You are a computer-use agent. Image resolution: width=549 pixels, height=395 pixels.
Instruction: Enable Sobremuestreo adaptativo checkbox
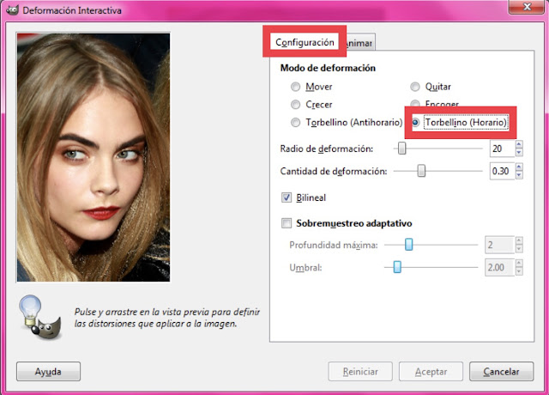pos(287,223)
